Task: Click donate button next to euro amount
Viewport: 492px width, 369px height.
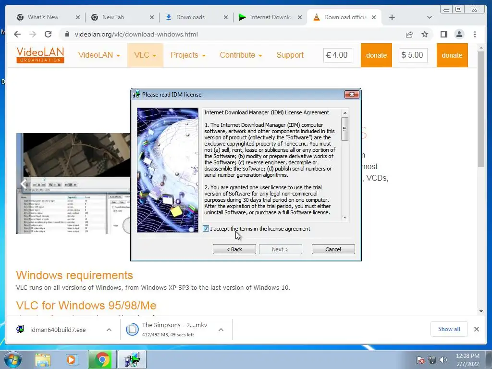Action: [x=376, y=55]
